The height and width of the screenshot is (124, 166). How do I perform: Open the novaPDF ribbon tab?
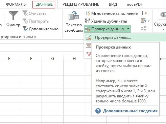coord(135,4)
